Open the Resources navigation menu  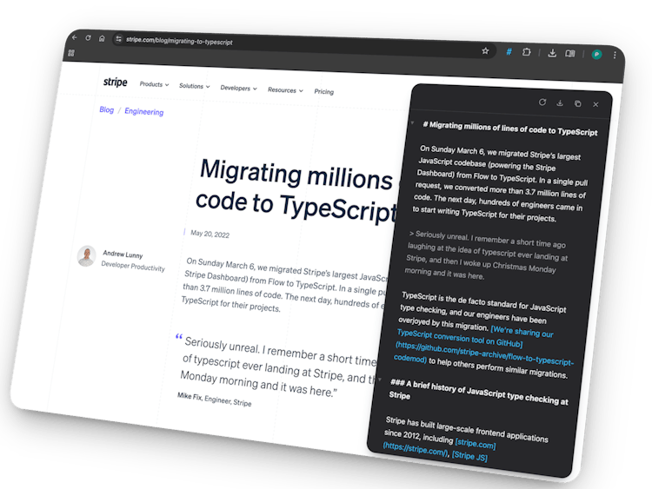pyautogui.click(x=284, y=89)
